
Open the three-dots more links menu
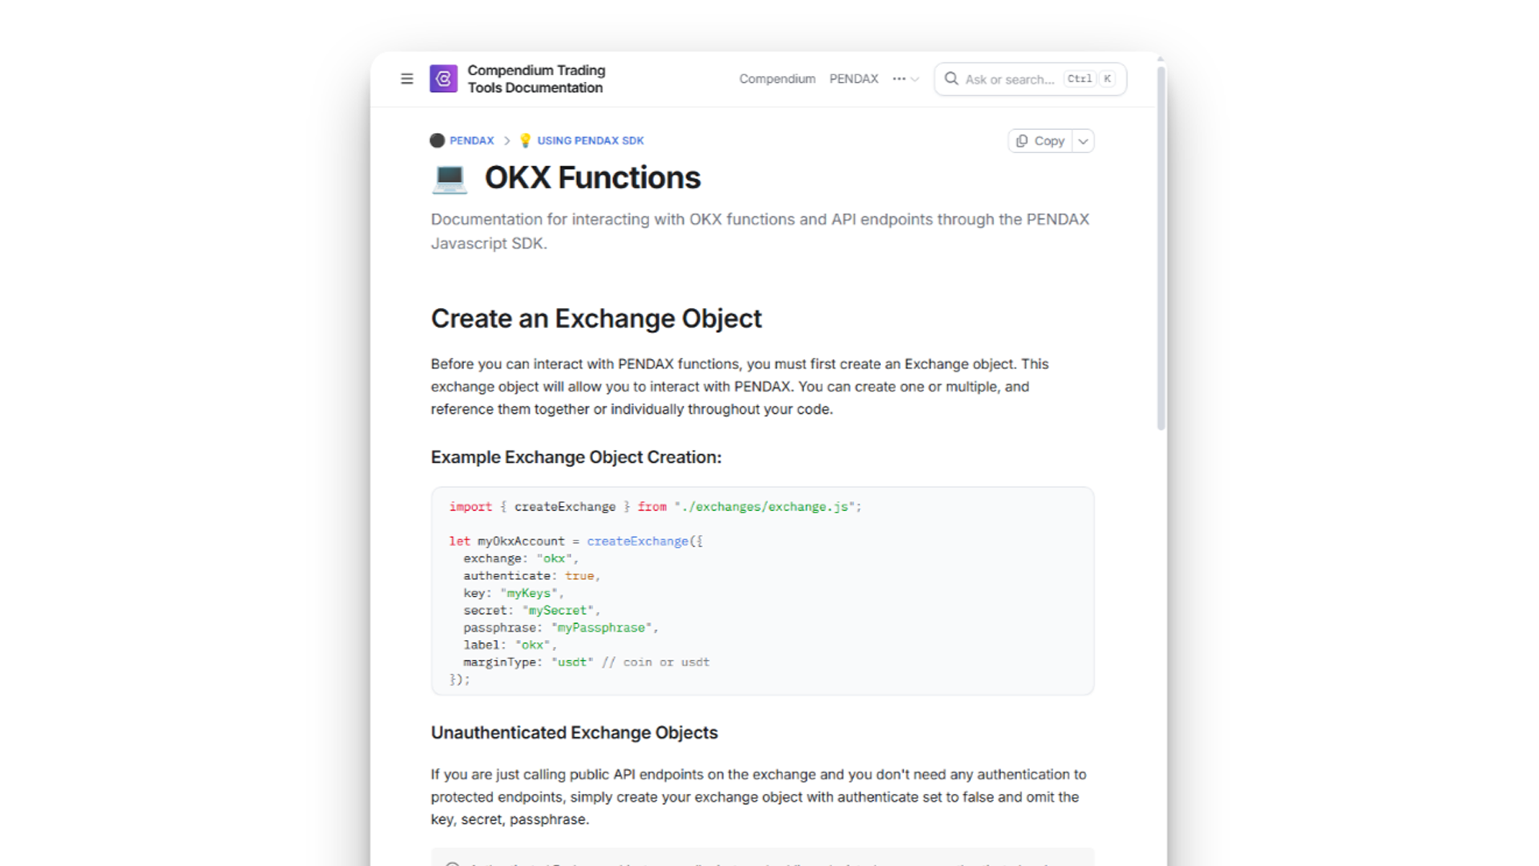(x=904, y=79)
